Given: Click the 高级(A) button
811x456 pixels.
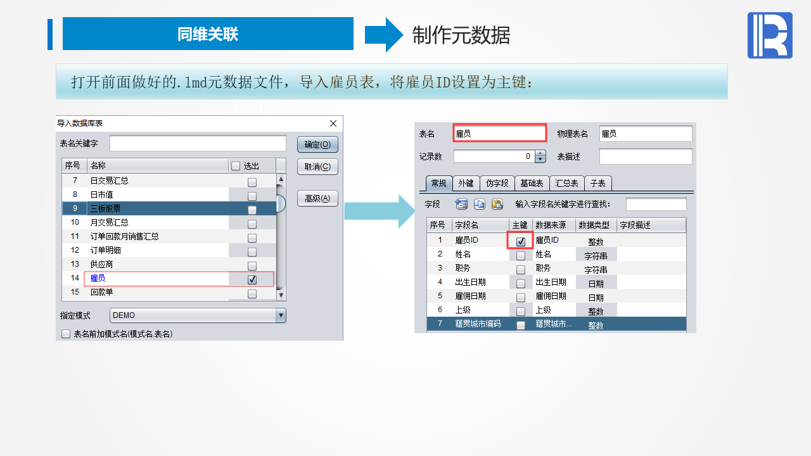Looking at the screenshot, I should (317, 198).
